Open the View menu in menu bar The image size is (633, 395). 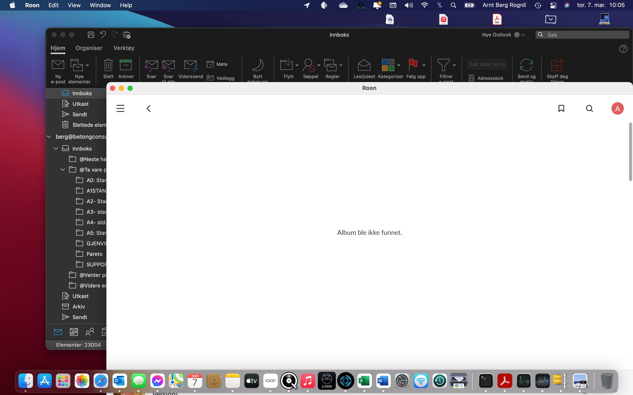click(x=74, y=5)
